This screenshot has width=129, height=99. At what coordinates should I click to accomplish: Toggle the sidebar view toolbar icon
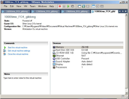pyautogui.click(x=79, y=6)
